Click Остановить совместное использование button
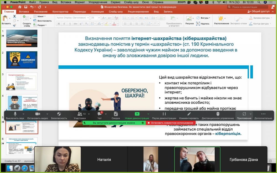Screen dimensions: 277x173 (171, 123)
